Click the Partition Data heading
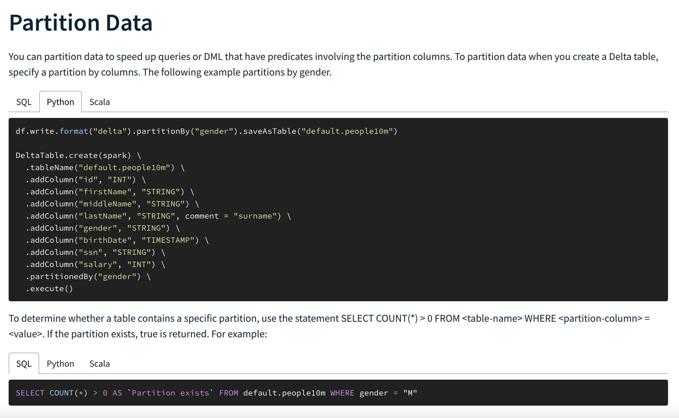Screen dimensions: 679x418 click(81, 23)
